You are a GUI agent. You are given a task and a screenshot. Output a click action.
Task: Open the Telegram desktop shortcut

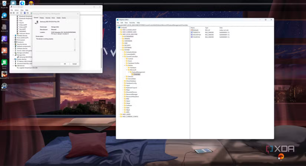click(4, 15)
